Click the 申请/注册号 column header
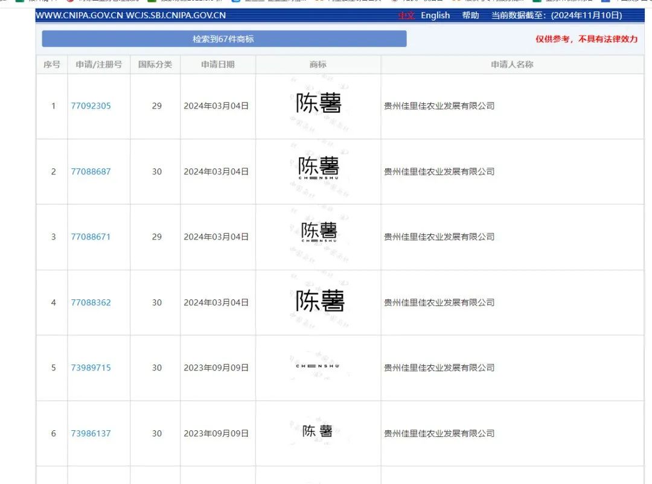The width and height of the screenshot is (652, 484). [x=98, y=65]
